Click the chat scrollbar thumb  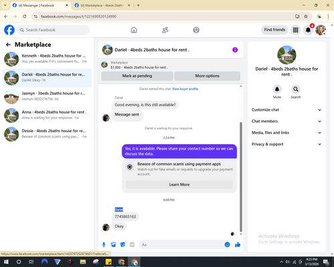point(240,177)
